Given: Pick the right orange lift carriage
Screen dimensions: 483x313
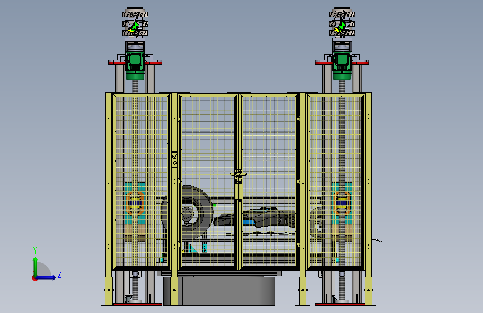Looking at the screenshot, I should 342,203.
